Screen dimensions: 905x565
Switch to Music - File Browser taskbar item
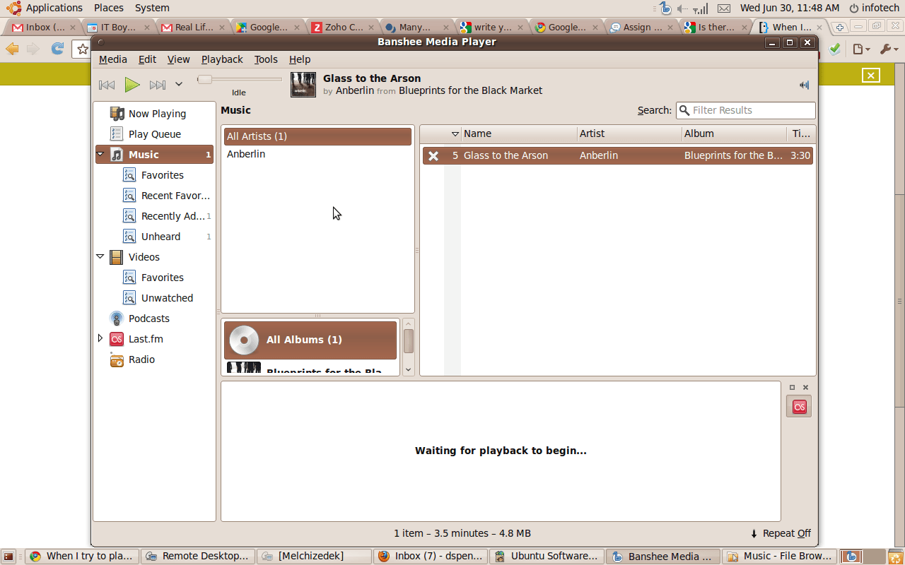coord(778,557)
